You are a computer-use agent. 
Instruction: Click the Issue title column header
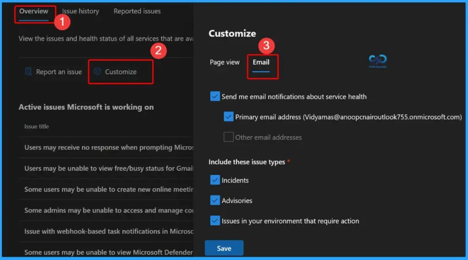tap(37, 127)
